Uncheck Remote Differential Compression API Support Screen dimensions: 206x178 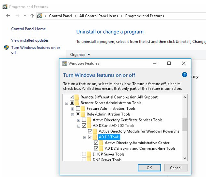[x=72, y=97]
